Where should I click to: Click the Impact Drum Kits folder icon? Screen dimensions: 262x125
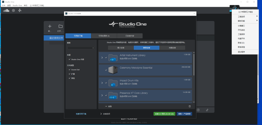(x=113, y=83)
